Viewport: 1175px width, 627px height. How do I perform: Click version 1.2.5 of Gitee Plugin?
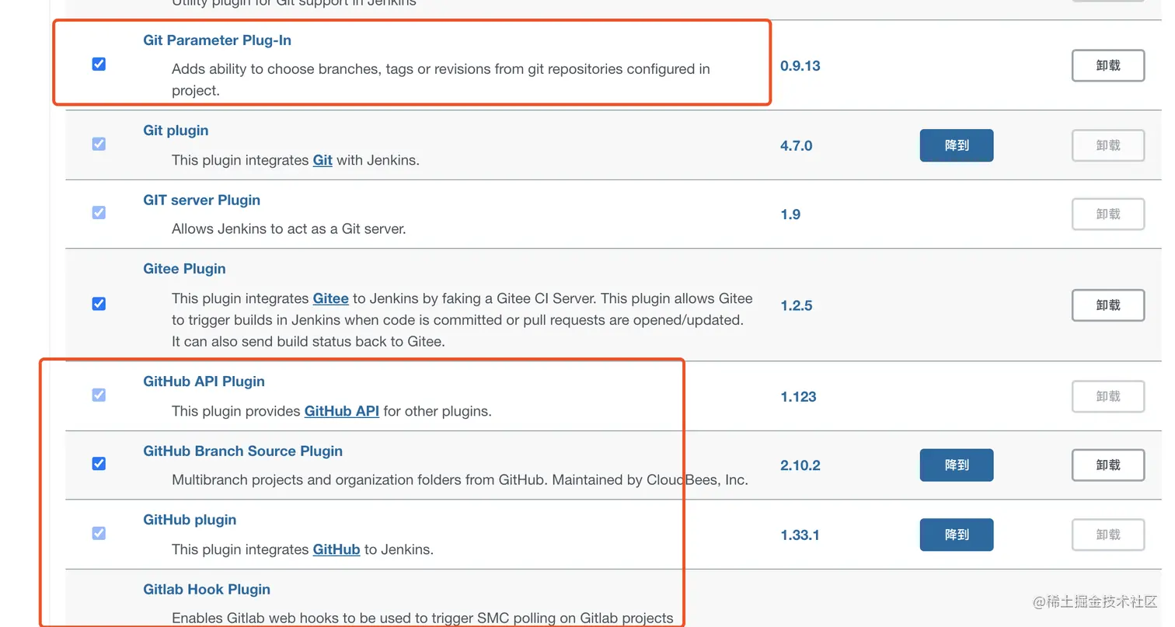[797, 306]
